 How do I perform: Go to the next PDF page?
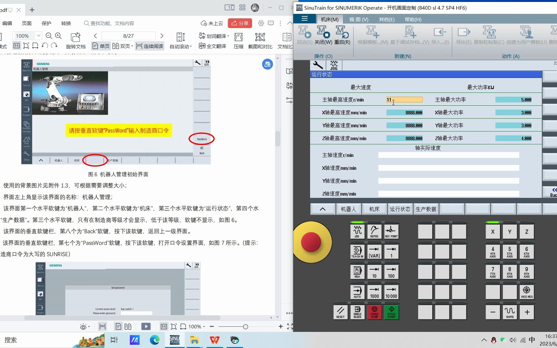(x=162, y=35)
